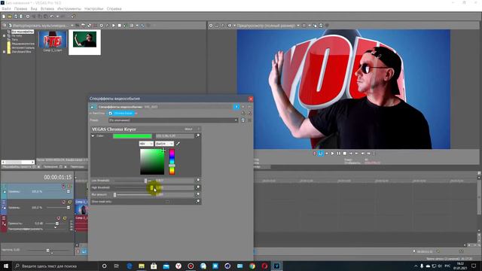Image resolution: width=482 pixels, height=271 pixels.
Task: Toggle loop playback in preview transport
Action: coord(320,154)
